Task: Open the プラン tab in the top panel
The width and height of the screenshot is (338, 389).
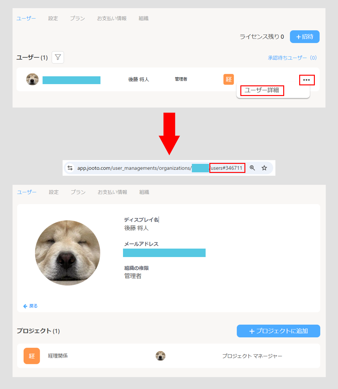Action: tap(78, 18)
